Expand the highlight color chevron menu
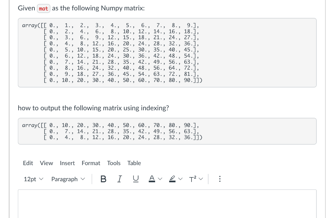This screenshot has width=333, height=218. 180,179
